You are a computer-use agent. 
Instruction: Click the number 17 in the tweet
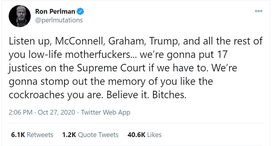(227, 54)
